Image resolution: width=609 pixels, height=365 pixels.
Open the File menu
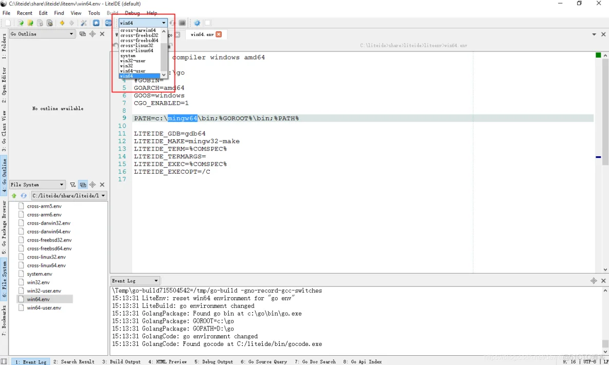(x=6, y=13)
